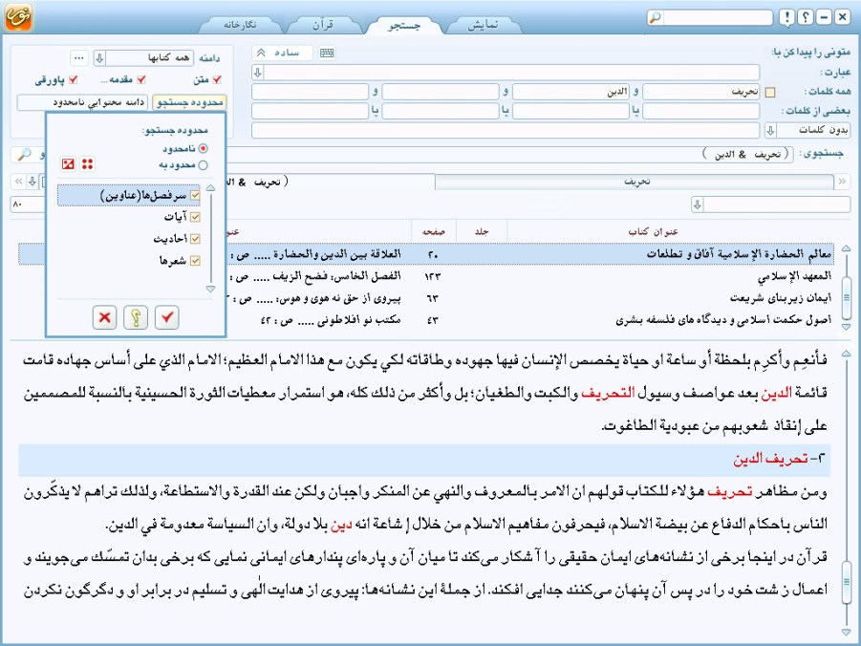Click the عبارت phrase input field
The height and width of the screenshot is (646, 861).
[512, 72]
